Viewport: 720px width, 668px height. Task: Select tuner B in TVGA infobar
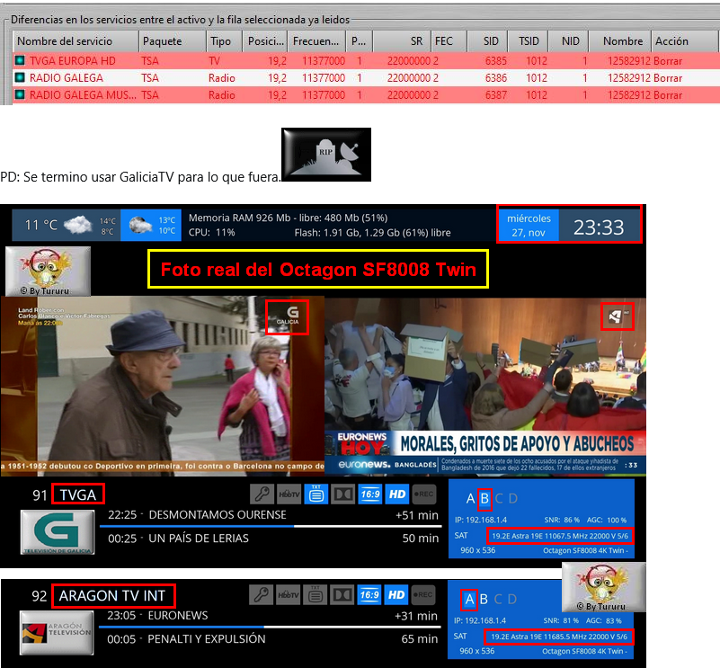[484, 498]
